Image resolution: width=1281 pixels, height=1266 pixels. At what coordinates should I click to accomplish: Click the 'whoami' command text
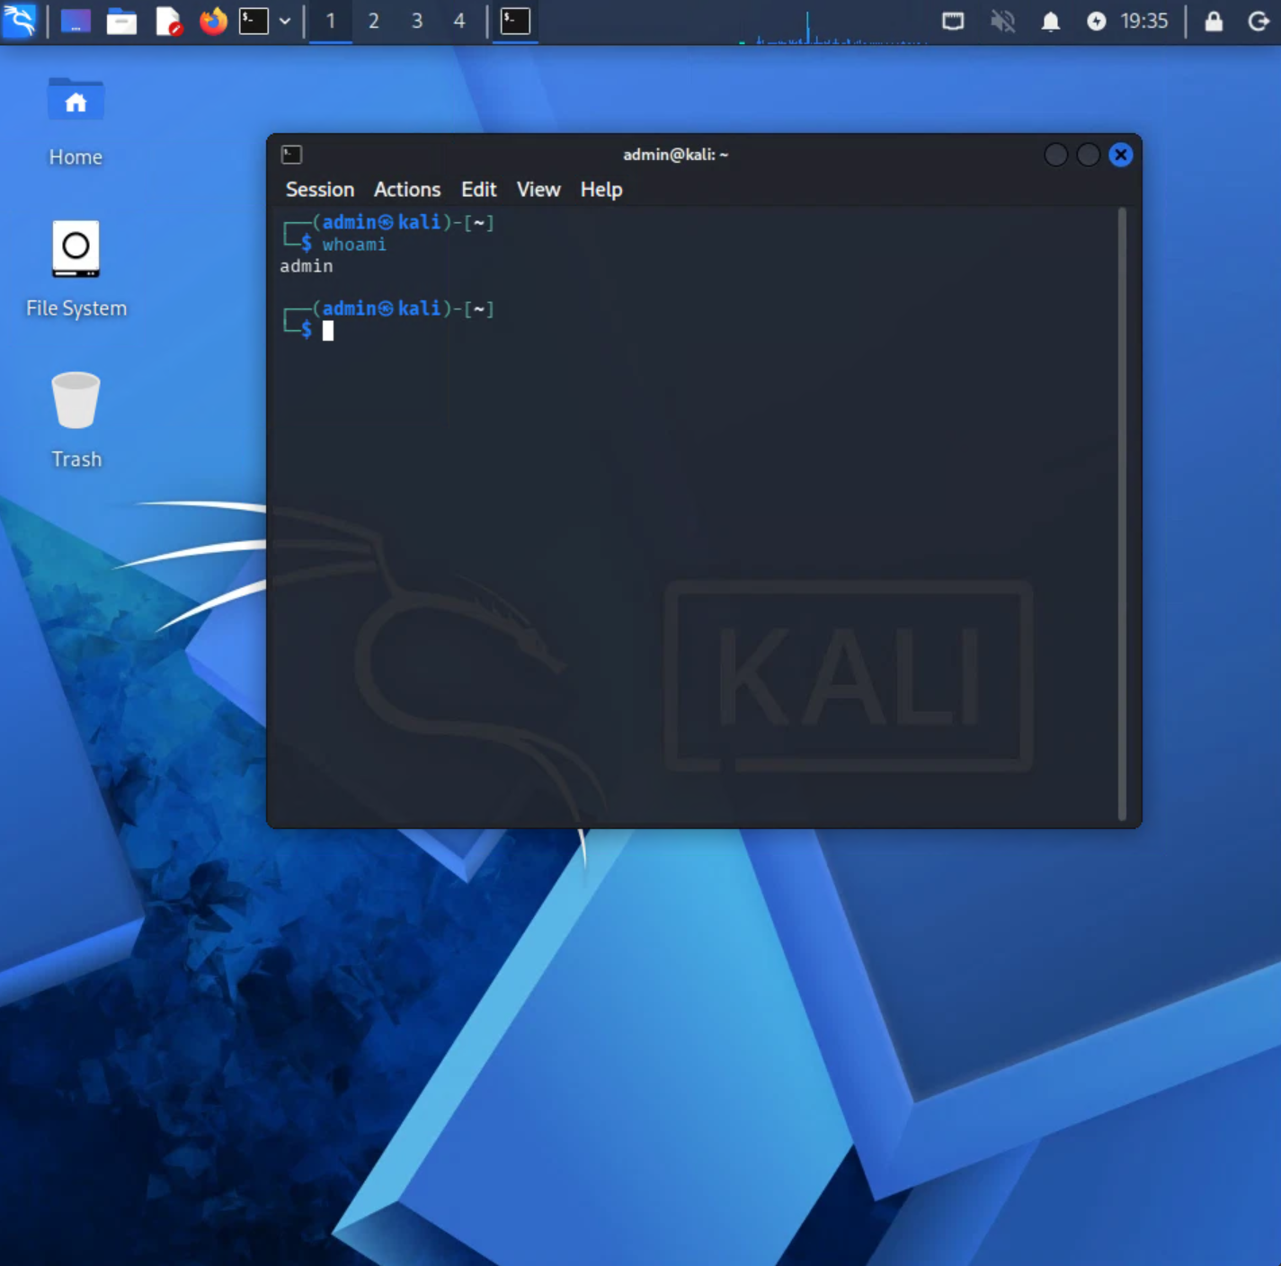pos(354,245)
